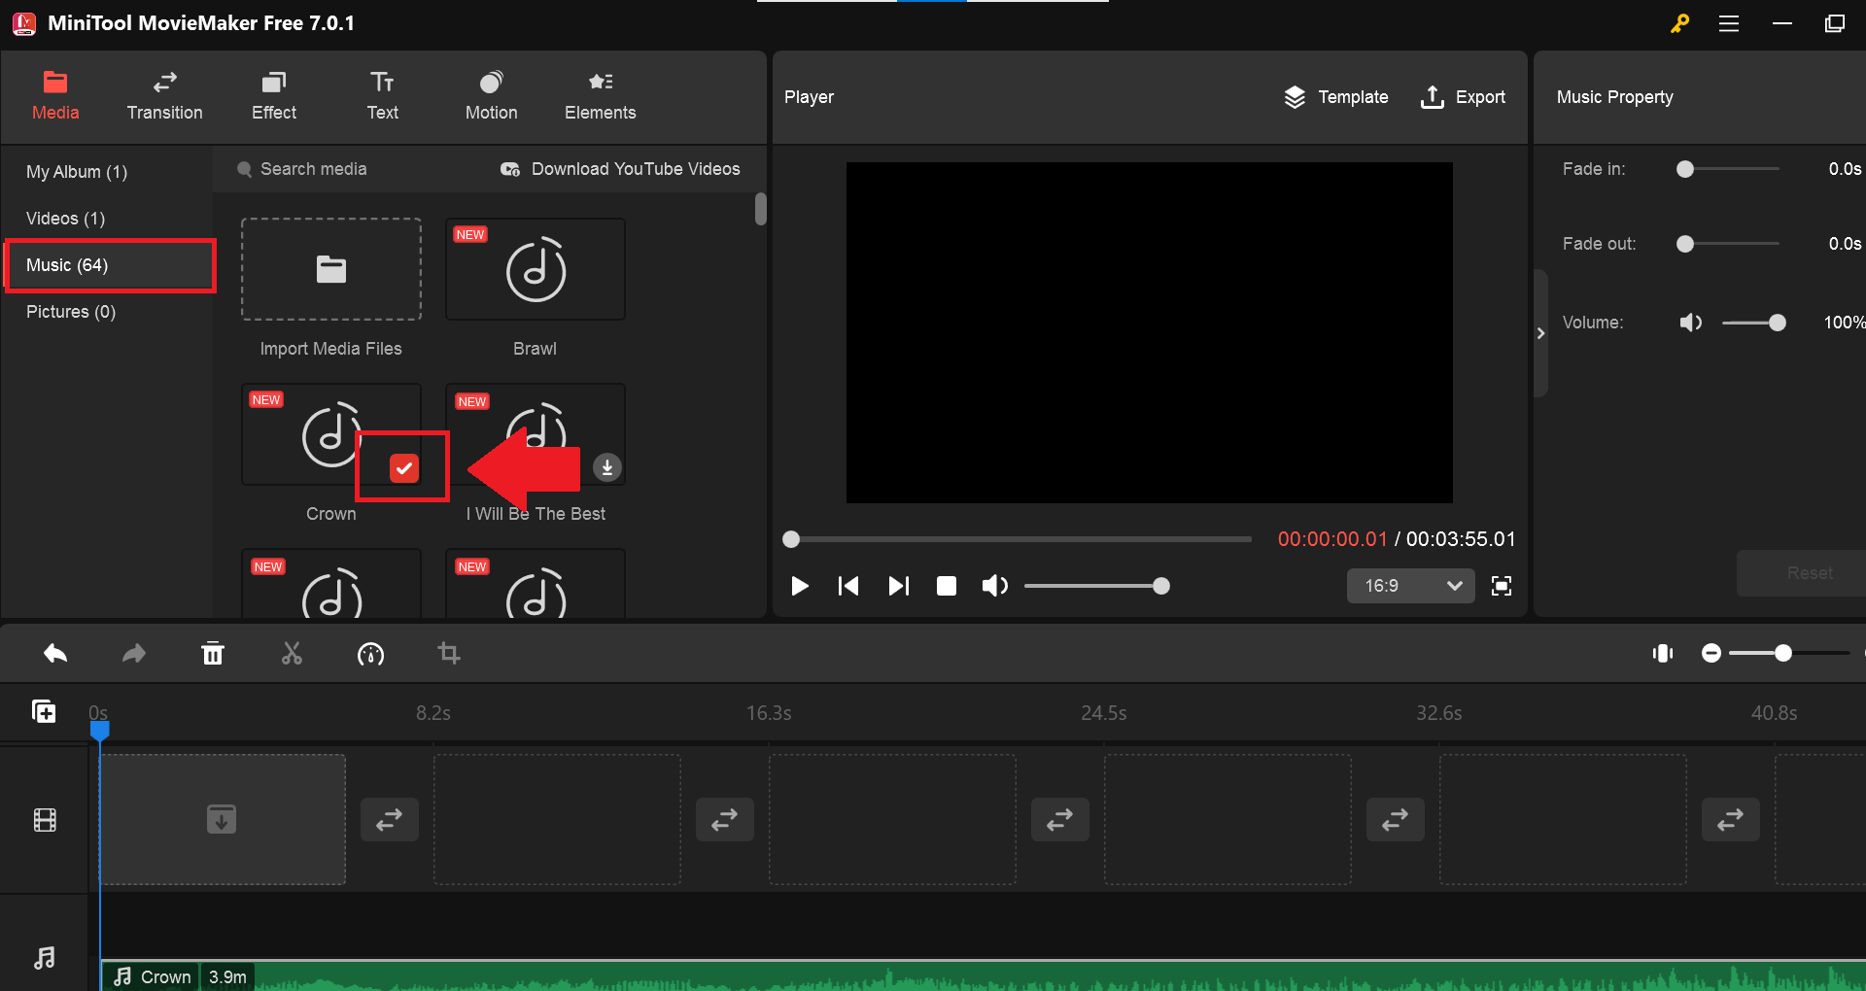Screen dimensions: 1866x991
Task: Open the Elements tab
Action: 600,97
